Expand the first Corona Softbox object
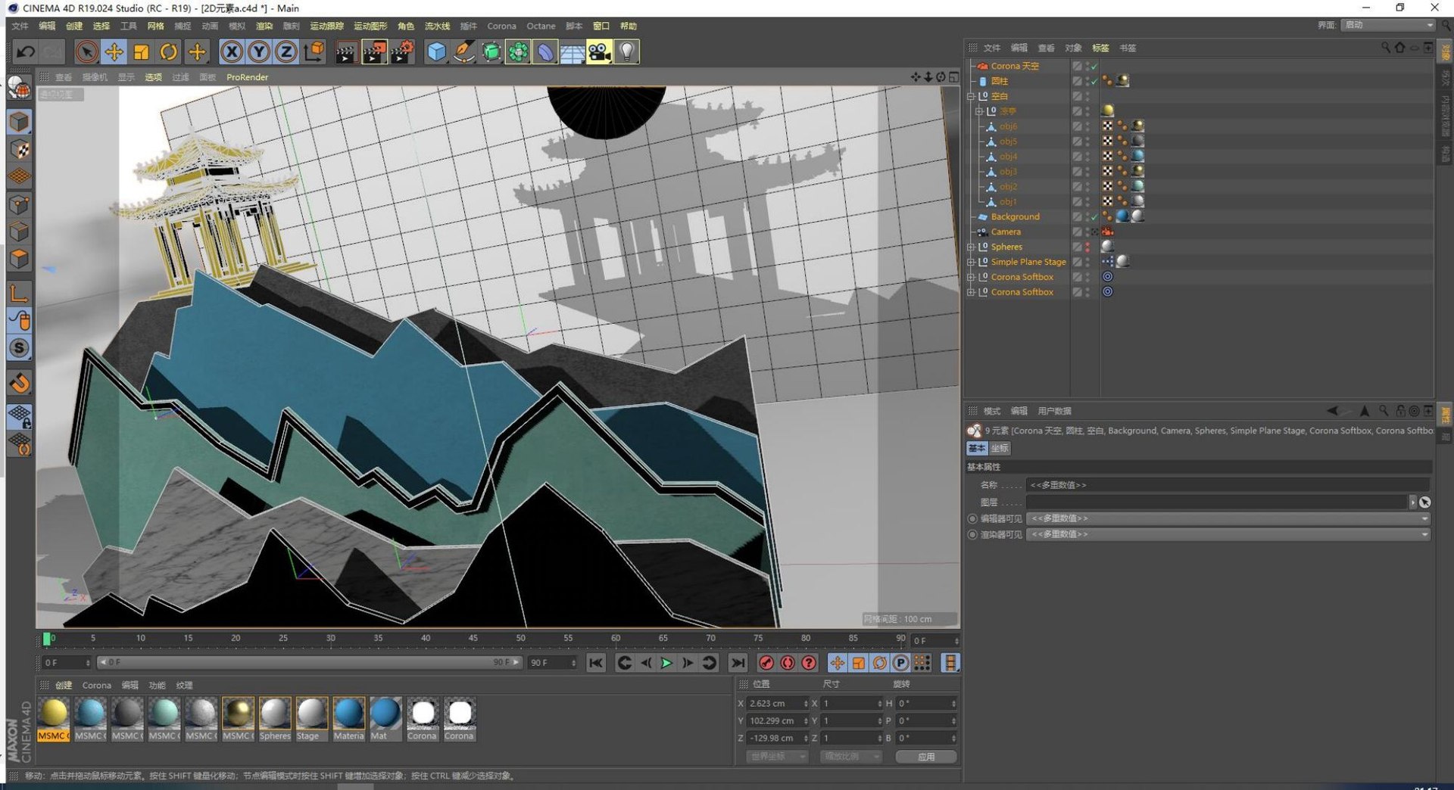Image resolution: width=1454 pixels, height=790 pixels. click(971, 277)
